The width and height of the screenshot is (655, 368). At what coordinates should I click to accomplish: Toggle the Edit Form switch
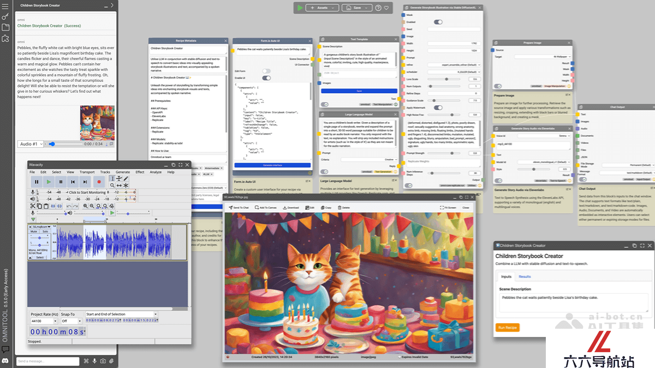[266, 71]
